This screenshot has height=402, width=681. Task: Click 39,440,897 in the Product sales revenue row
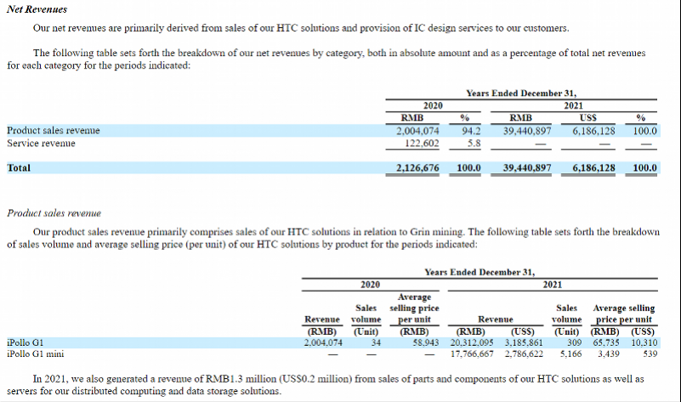coord(527,131)
